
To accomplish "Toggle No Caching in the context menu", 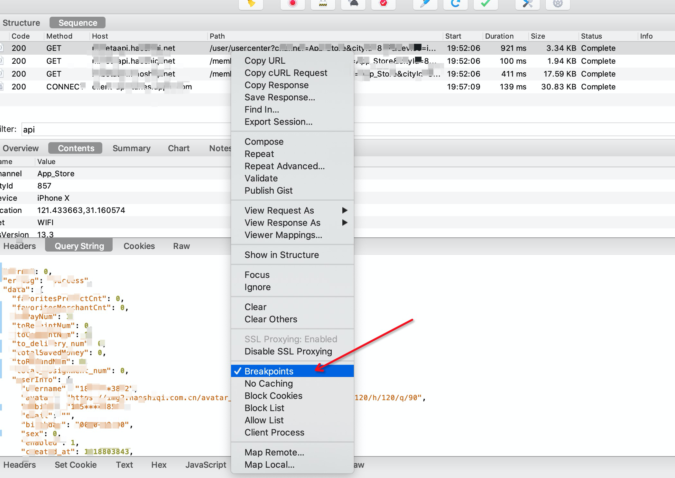I will point(269,383).
